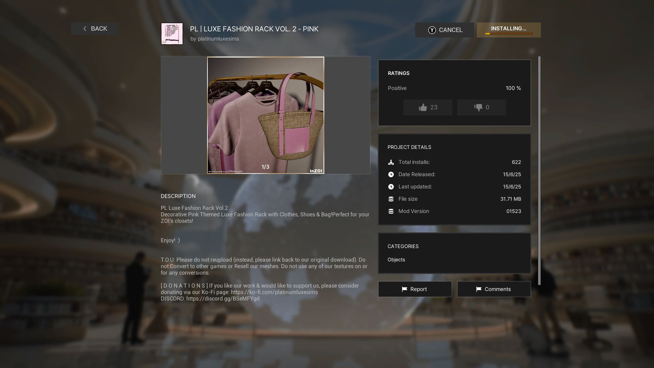Go back using the BACK button
The height and width of the screenshot is (368, 654).
coord(94,29)
